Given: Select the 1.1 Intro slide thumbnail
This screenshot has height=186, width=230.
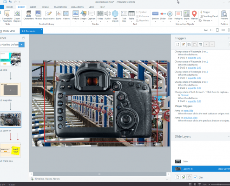Looking at the screenshot, I should (x=11, y=59).
